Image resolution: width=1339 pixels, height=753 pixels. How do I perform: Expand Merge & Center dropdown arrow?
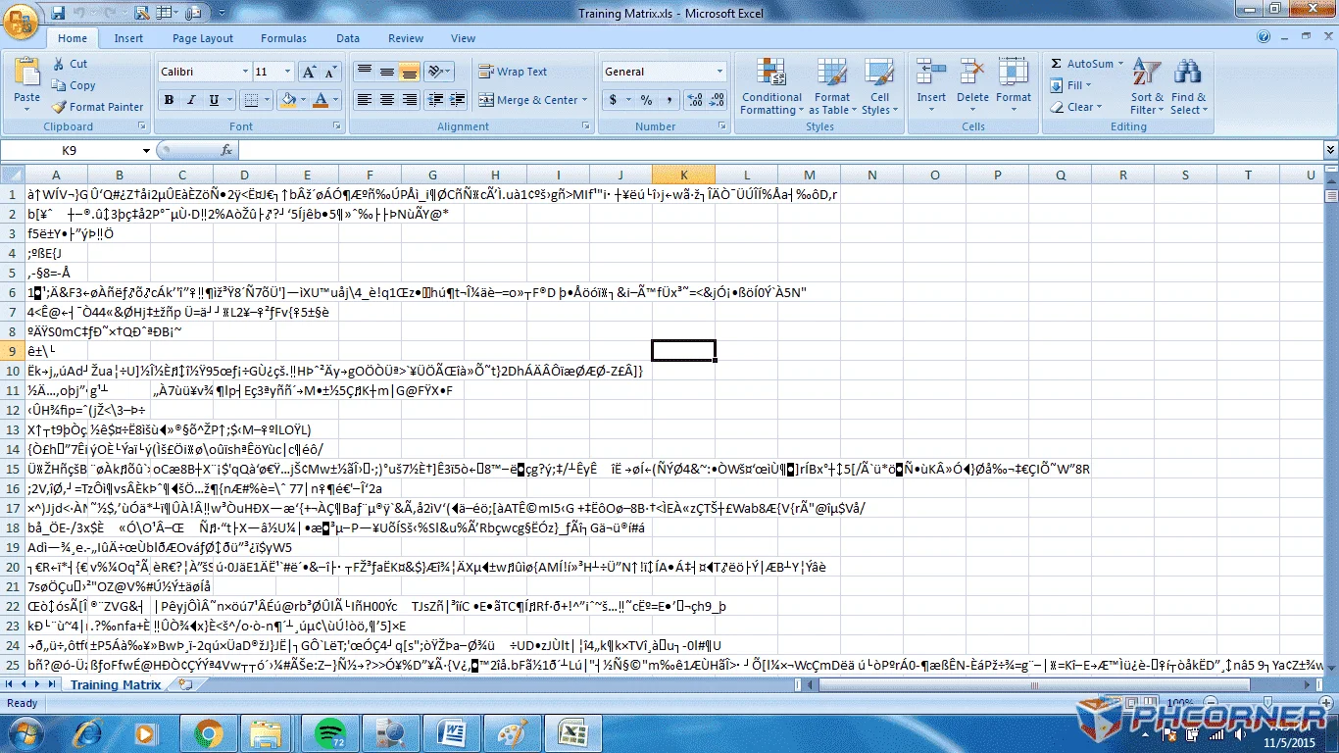click(x=584, y=100)
